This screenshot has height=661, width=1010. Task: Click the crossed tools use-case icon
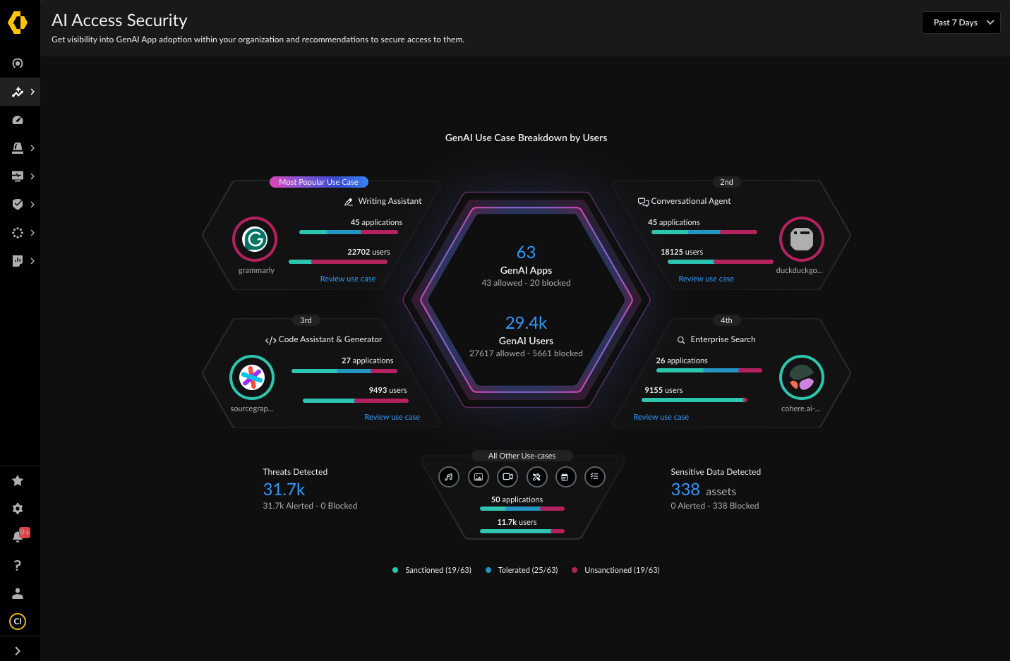(x=536, y=477)
